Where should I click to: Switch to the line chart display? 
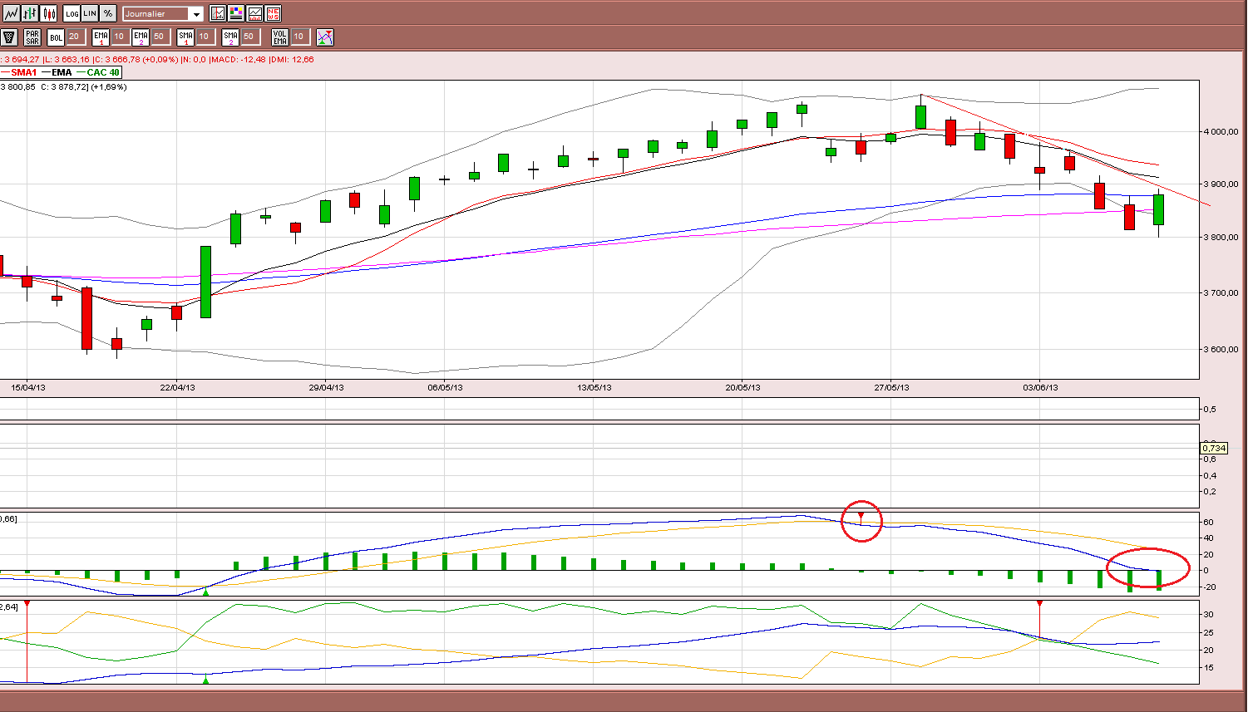pyautogui.click(x=11, y=13)
